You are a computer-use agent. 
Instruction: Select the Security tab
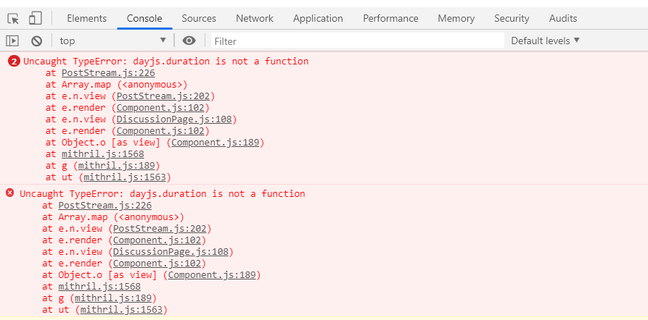(x=512, y=19)
